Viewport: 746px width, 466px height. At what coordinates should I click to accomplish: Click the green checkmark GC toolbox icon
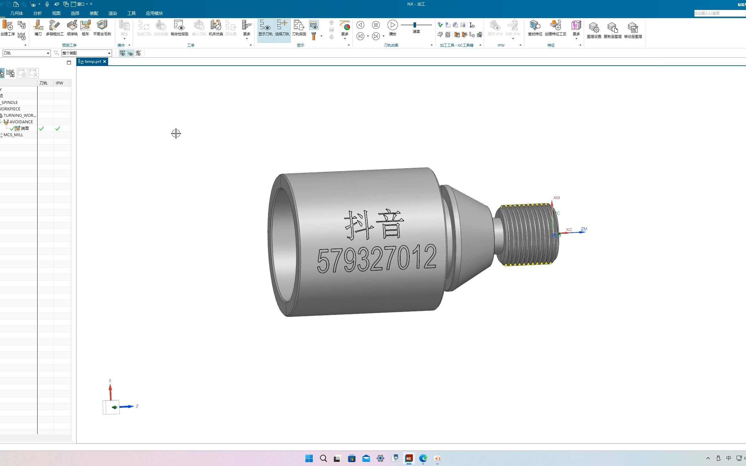pyautogui.click(x=440, y=25)
